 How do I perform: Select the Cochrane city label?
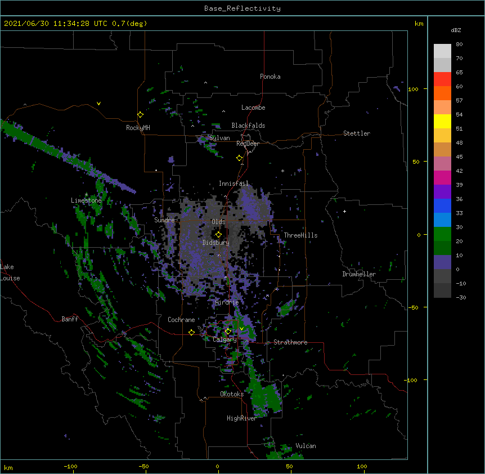(x=181, y=320)
